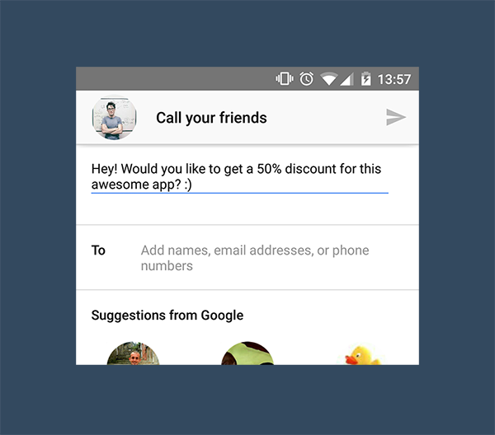Screen dimensions: 495x435
Task: Click the "Suggestions from Google" heading
Action: (x=167, y=315)
